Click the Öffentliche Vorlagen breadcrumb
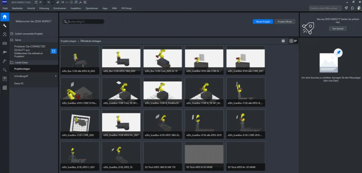362x173 pixels. click(91, 41)
